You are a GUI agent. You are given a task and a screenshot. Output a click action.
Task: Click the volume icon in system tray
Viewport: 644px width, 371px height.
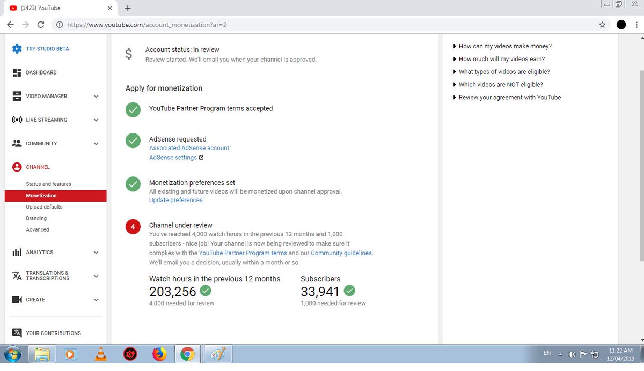tap(572, 354)
